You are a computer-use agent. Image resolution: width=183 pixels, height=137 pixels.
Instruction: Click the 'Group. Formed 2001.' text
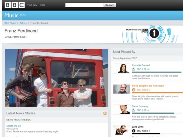(16, 37)
